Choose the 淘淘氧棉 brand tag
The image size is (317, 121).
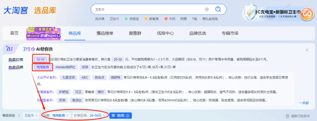point(43,67)
